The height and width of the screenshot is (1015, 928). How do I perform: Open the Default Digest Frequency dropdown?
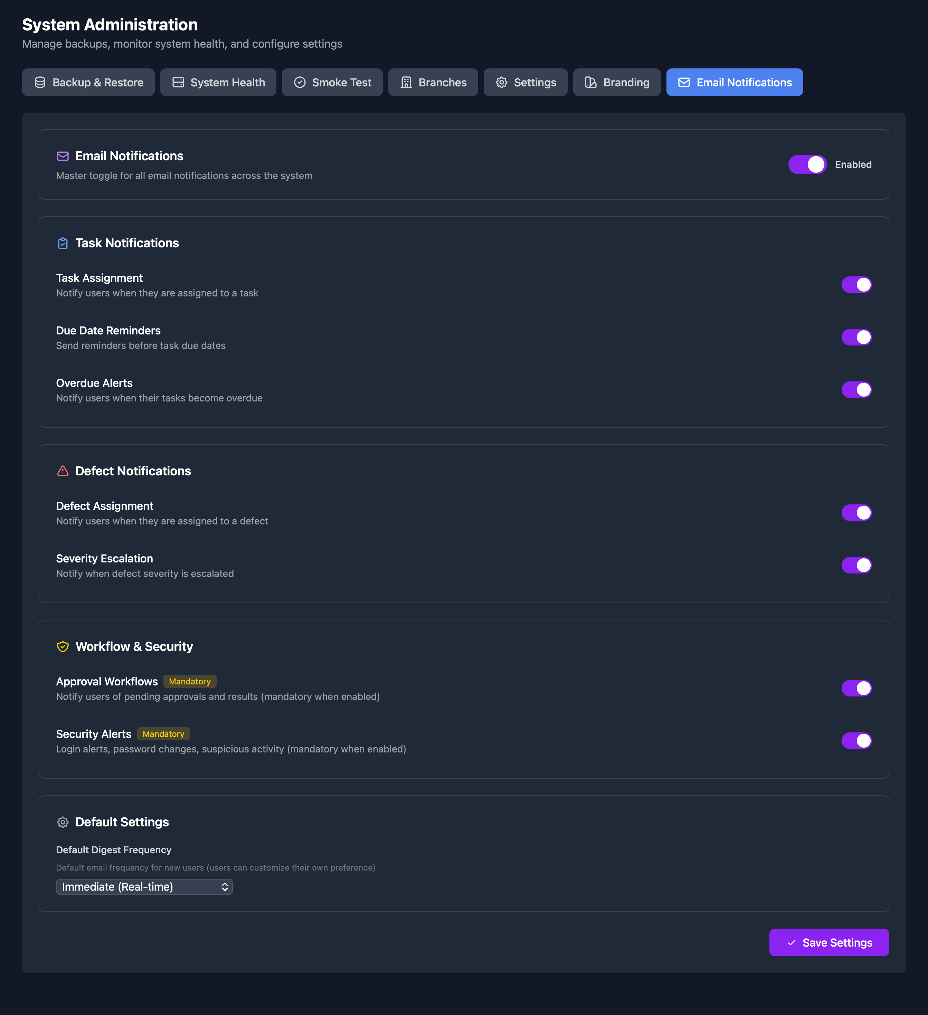tap(144, 886)
